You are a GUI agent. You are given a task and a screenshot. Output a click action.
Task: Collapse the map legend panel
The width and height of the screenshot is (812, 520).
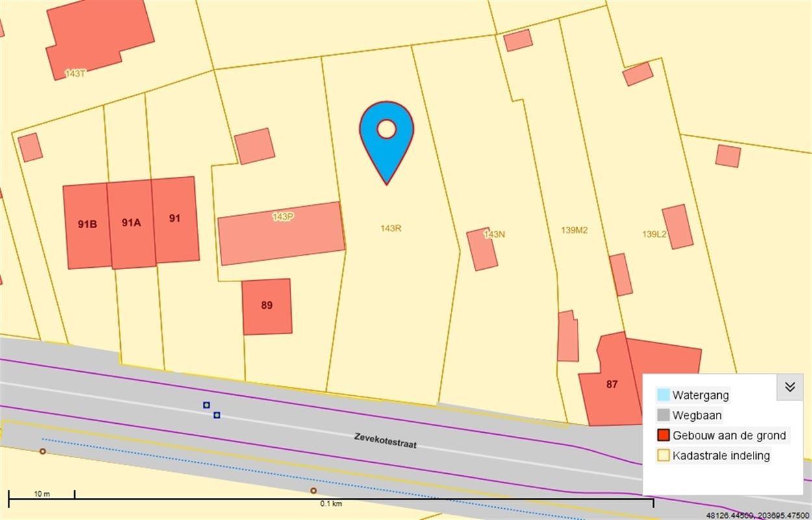click(x=790, y=387)
